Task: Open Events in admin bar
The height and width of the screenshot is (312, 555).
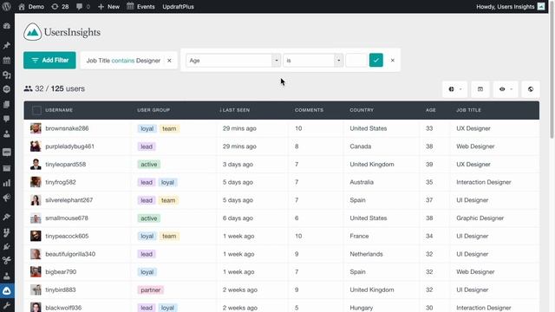Action: pos(140,6)
